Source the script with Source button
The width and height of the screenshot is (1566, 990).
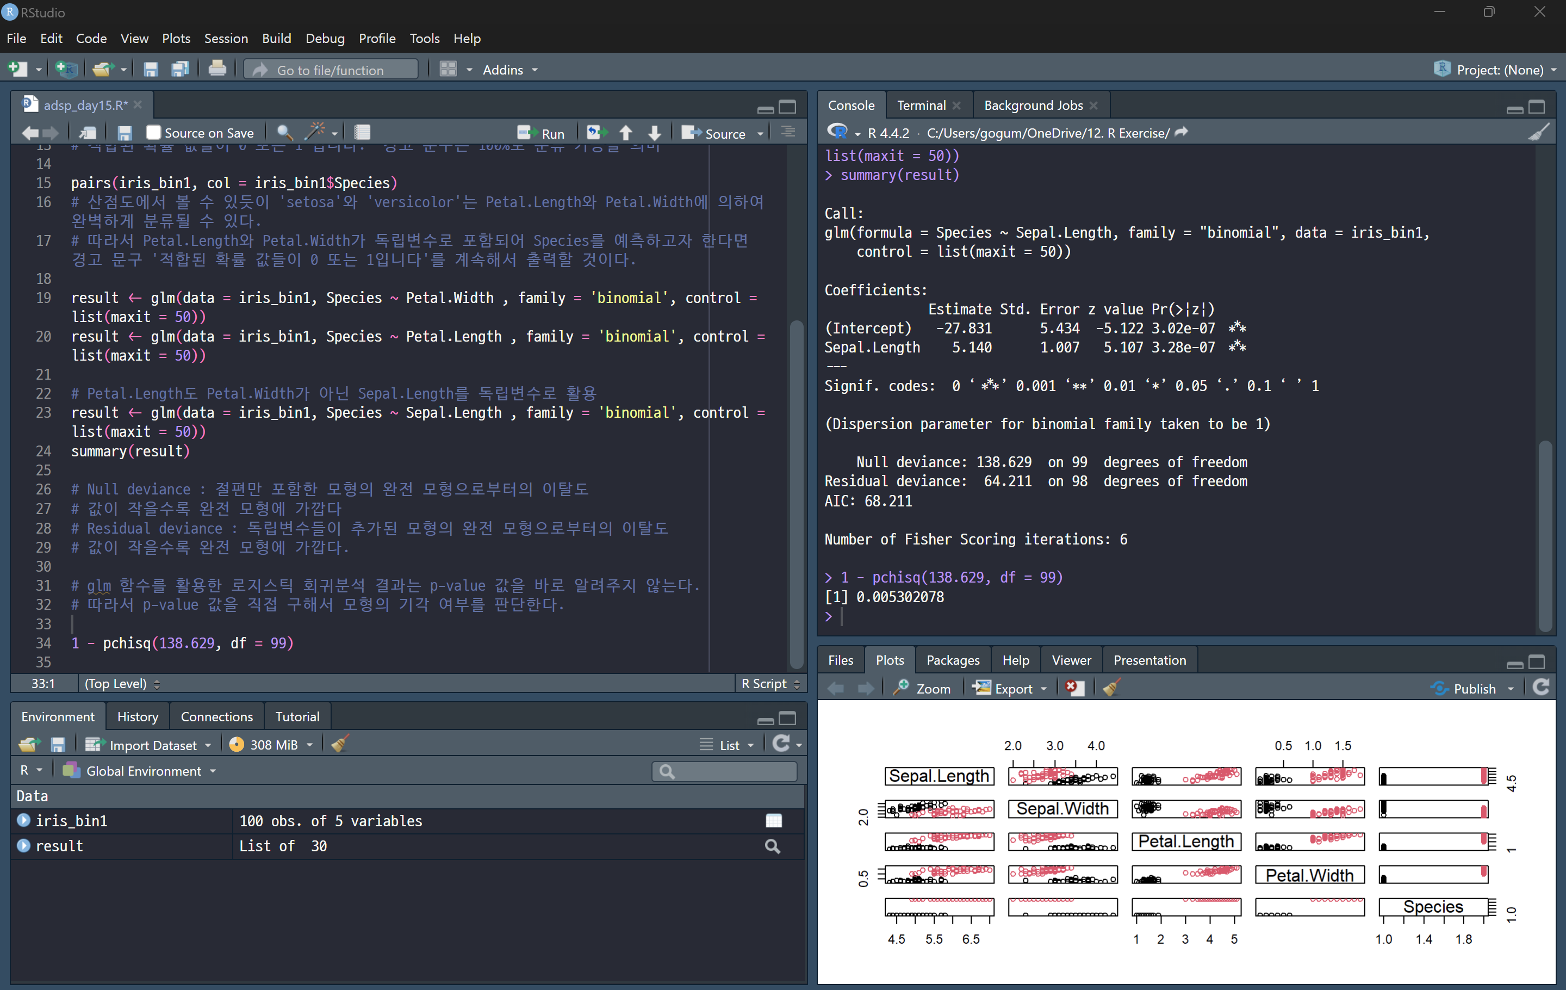click(713, 133)
